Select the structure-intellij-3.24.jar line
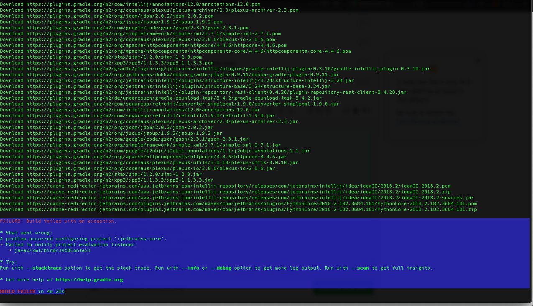This screenshot has height=306, width=533. coord(177,80)
